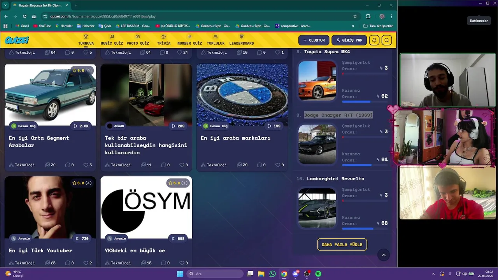Screen dimensions: 498x280
Task: Open the Trivia navigation tab
Action: pos(164,40)
